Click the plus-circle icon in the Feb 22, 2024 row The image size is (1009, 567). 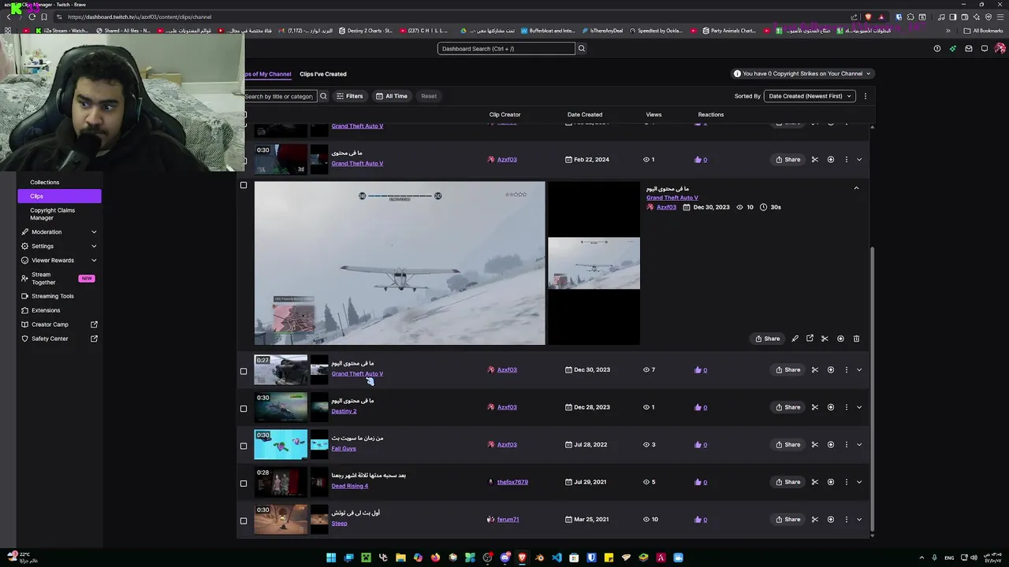tap(831, 160)
